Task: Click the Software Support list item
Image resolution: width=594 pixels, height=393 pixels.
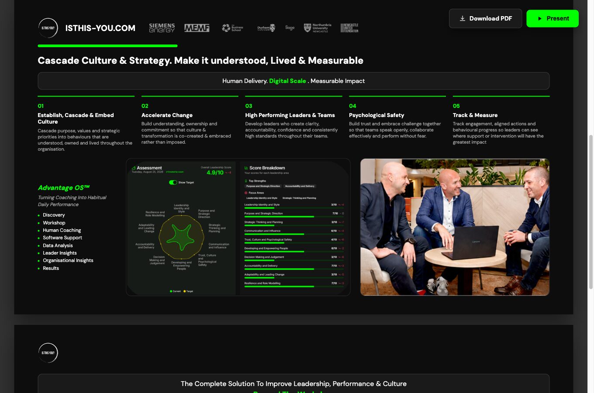Action: [62, 238]
